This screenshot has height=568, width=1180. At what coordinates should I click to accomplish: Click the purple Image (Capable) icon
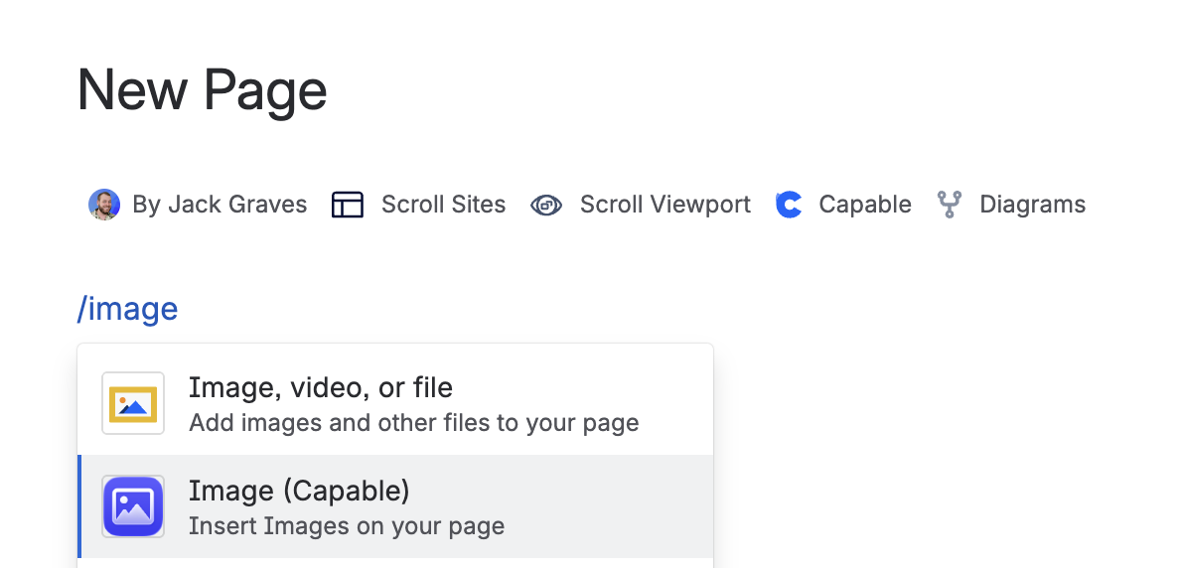[x=132, y=506]
